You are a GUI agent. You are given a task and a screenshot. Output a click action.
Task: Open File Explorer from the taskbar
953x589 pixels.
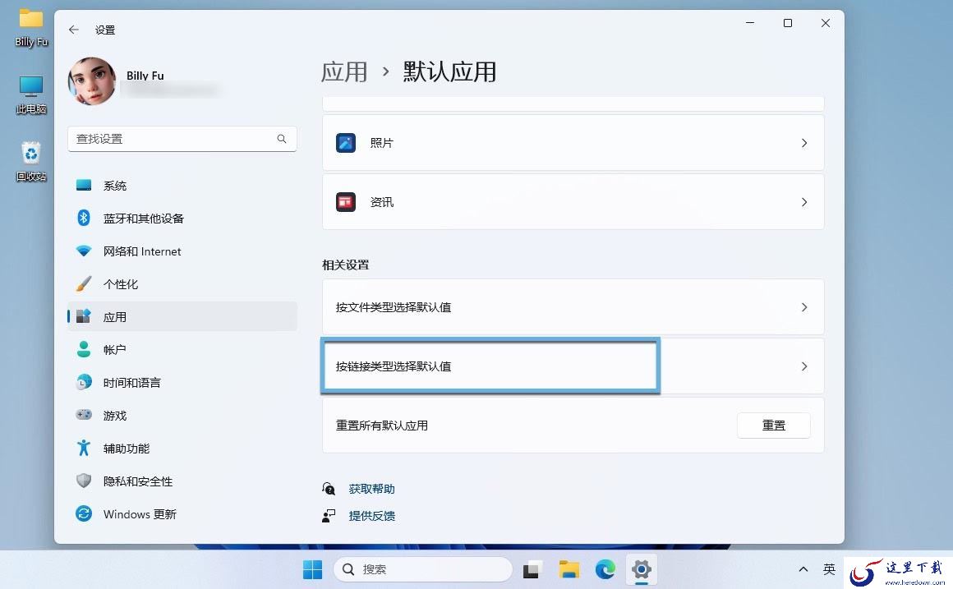[x=569, y=569]
